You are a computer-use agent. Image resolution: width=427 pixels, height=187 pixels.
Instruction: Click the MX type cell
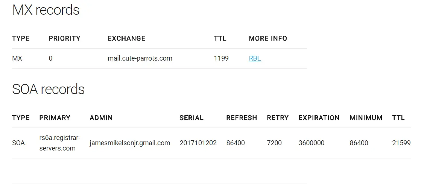[x=17, y=58]
